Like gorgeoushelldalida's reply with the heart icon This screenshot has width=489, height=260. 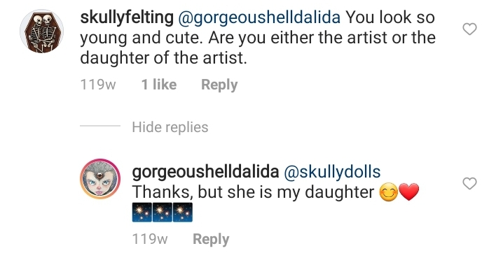(x=469, y=184)
